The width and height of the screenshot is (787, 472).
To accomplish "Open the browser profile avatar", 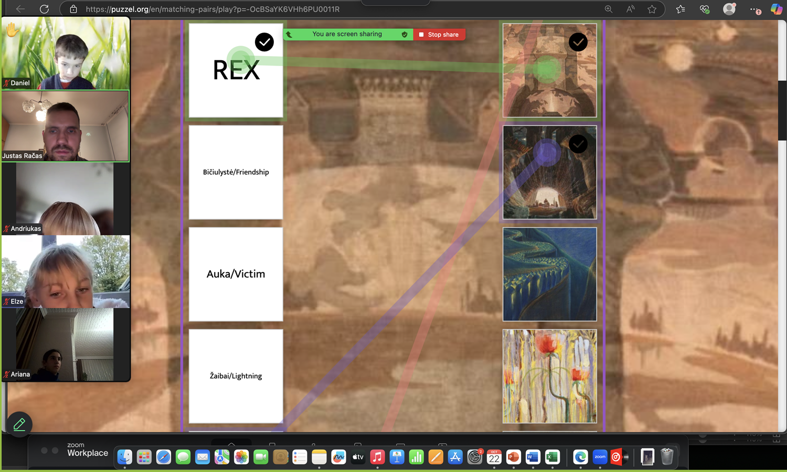I will click(729, 9).
